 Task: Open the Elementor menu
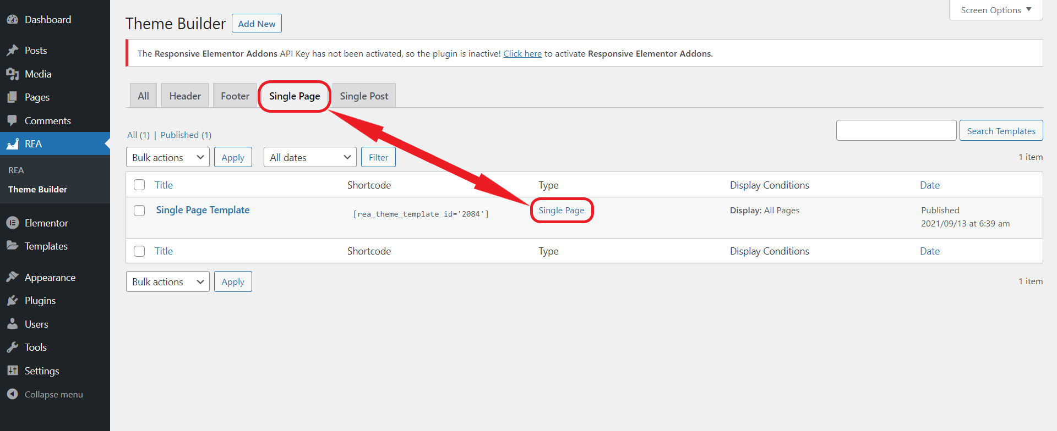pos(55,223)
